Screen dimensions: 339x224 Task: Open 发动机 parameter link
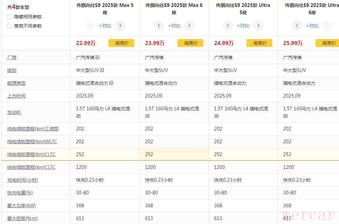(x=14, y=112)
